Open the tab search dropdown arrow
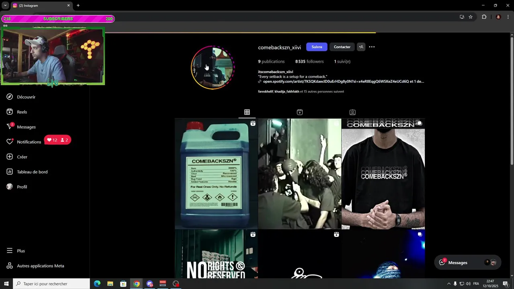 (x=5, y=6)
